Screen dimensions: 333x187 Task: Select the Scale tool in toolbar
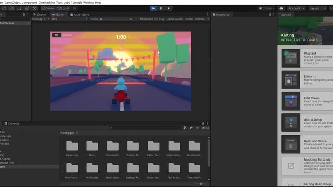click(11, 8)
